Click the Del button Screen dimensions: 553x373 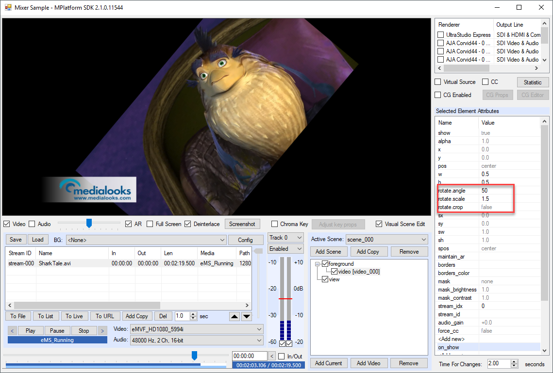163,316
